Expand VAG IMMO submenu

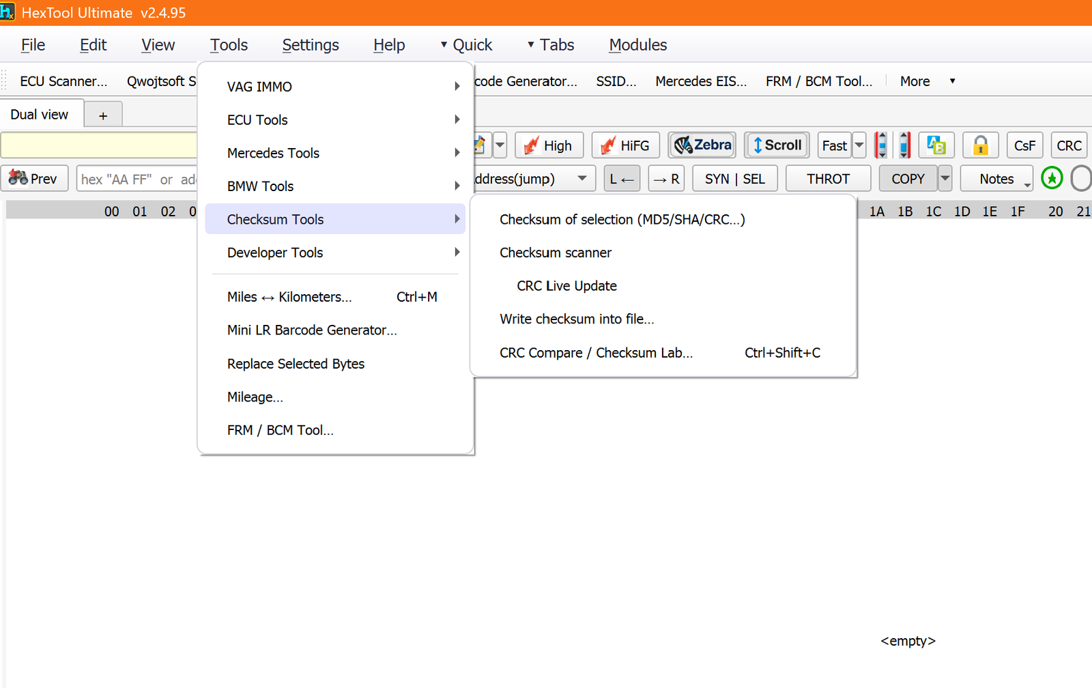point(335,87)
